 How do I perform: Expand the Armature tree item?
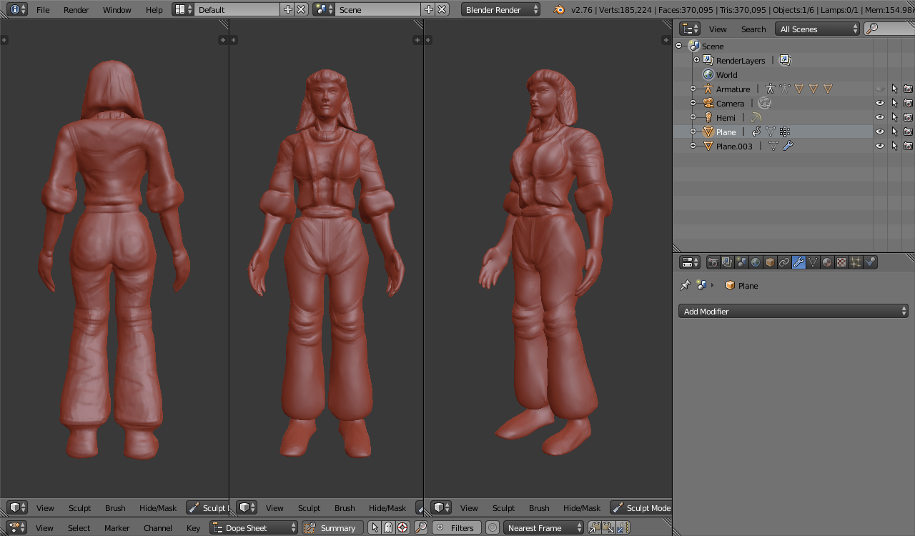(x=693, y=89)
